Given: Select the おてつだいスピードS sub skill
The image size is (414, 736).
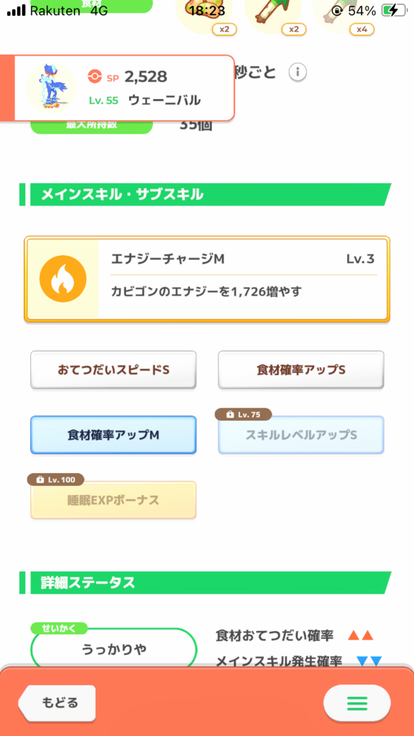Looking at the screenshot, I should click(x=114, y=370).
